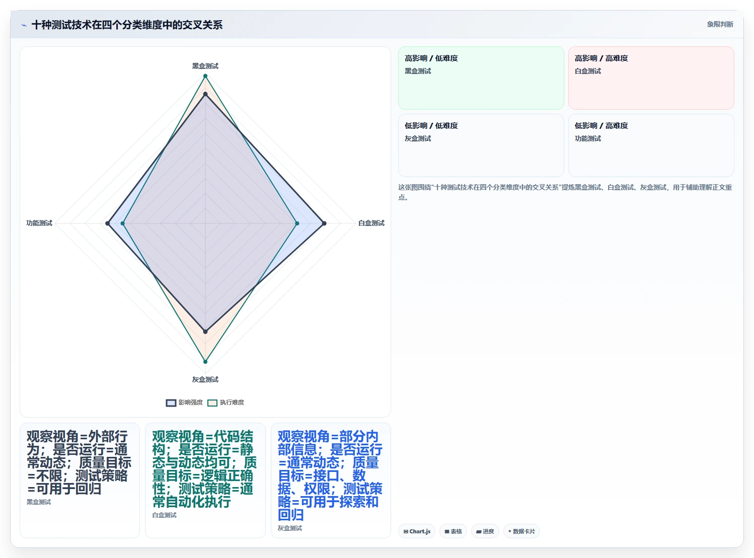Click the 黑盒测试 axis label atop radar
The width and height of the screenshot is (754, 558).
click(x=205, y=66)
